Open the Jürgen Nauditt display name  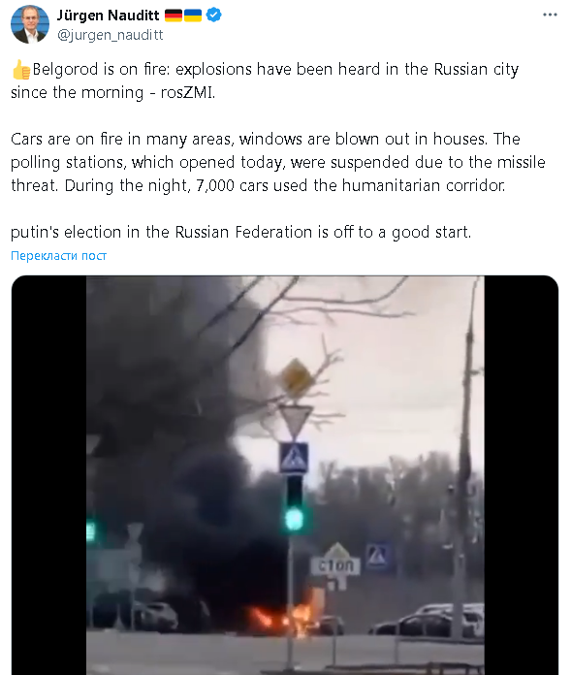click(108, 16)
